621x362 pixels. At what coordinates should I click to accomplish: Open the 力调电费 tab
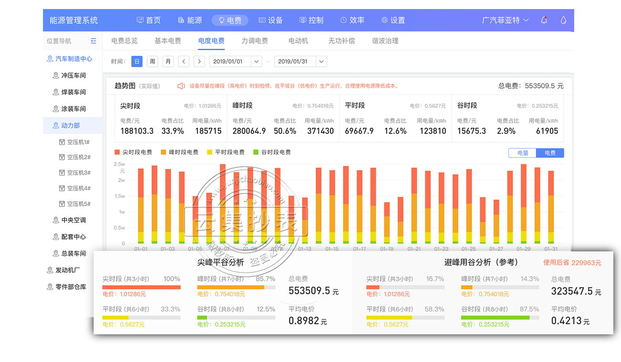click(x=255, y=41)
